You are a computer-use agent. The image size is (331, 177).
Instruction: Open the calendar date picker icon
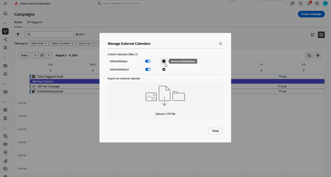click(42, 55)
